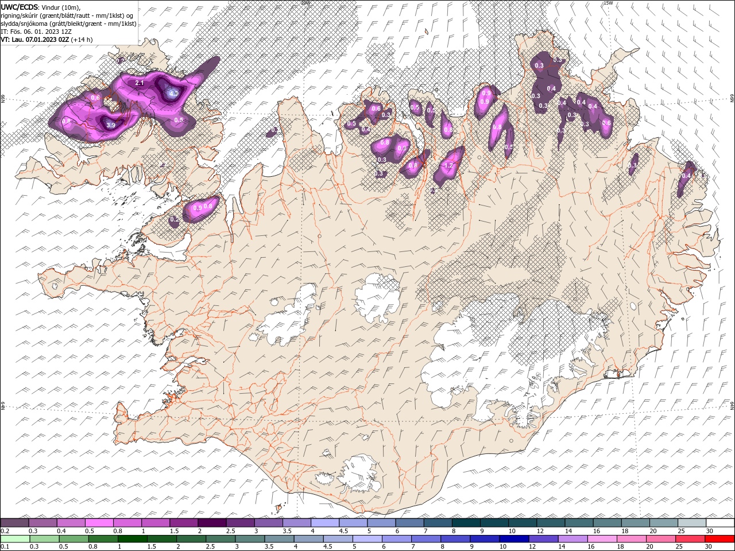Select the snow scale swatch labeled 16
Image resolution: width=735 pixels, height=551 pixels.
click(x=608, y=523)
